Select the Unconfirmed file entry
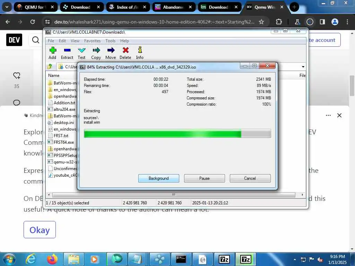Image resolution: width=355 pixels, height=266 pixels. 62,169
